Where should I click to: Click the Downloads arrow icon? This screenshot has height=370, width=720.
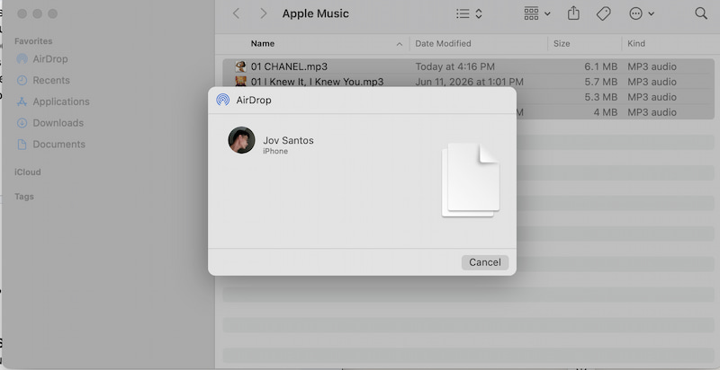pos(22,123)
